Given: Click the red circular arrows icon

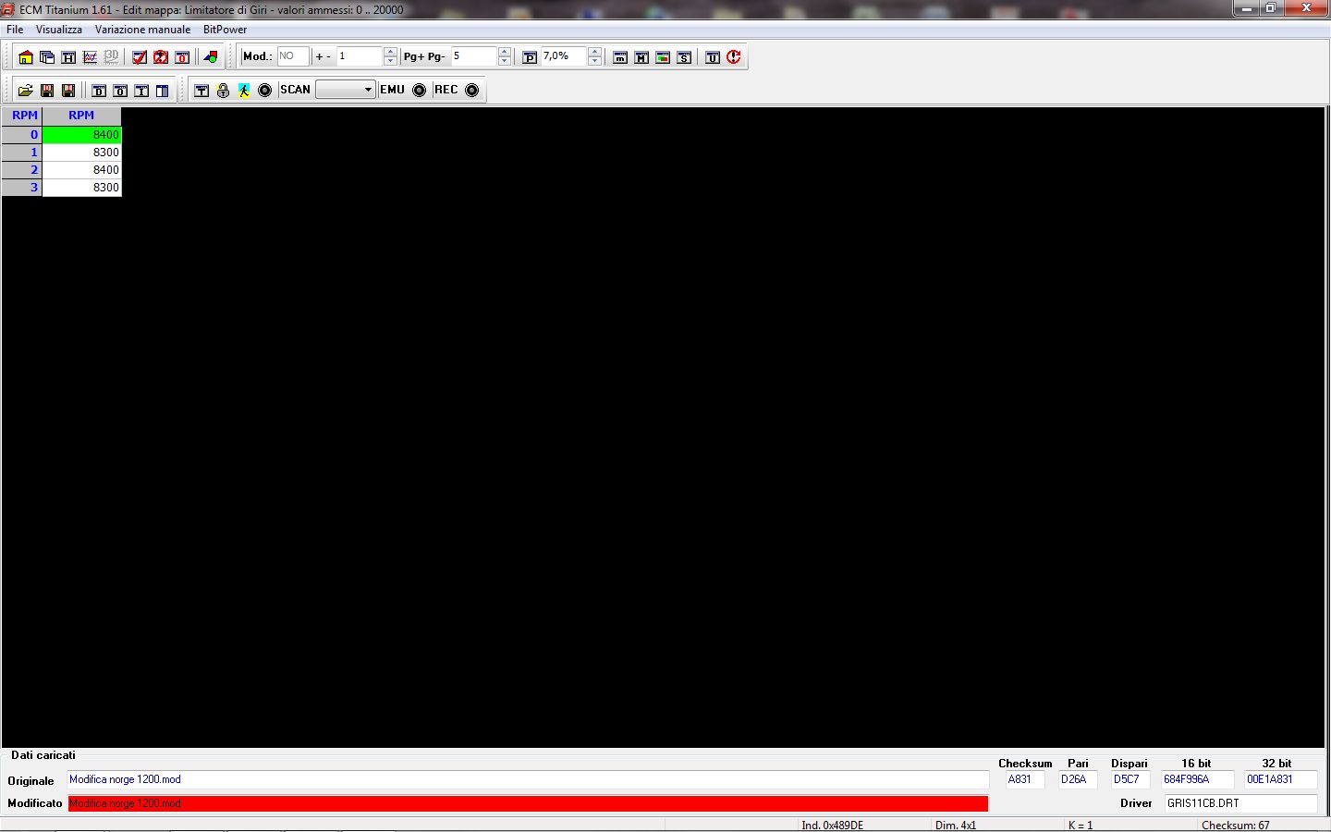Looking at the screenshot, I should pos(161,57).
